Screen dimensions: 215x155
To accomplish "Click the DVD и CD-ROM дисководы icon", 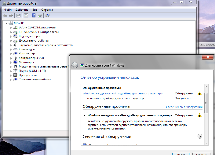I will [x=15, y=28].
